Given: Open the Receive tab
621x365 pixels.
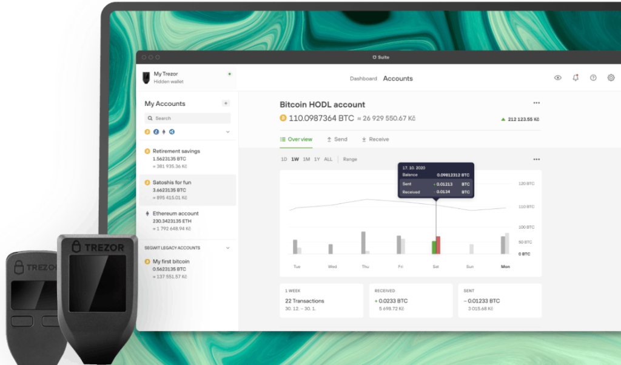Looking at the screenshot, I should click(x=375, y=139).
